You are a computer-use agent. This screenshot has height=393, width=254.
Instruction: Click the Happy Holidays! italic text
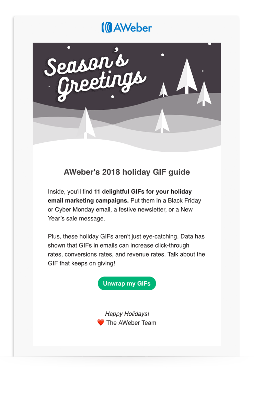tap(127, 314)
